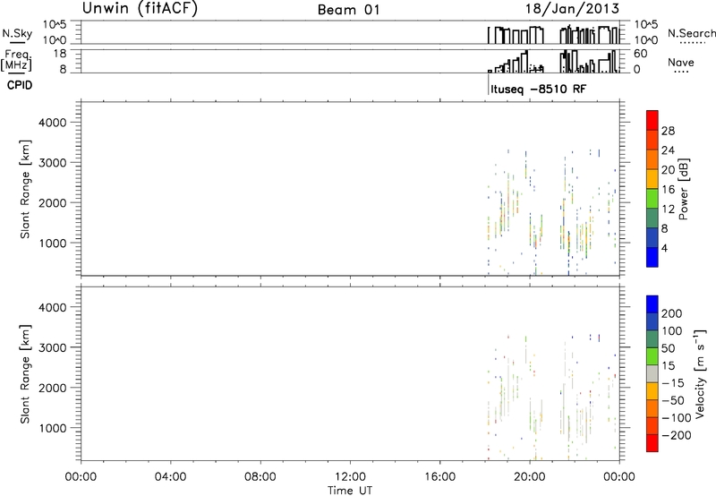716x496 pixels.
Task: Click the '04:00' time tick label
Action: tap(171, 477)
